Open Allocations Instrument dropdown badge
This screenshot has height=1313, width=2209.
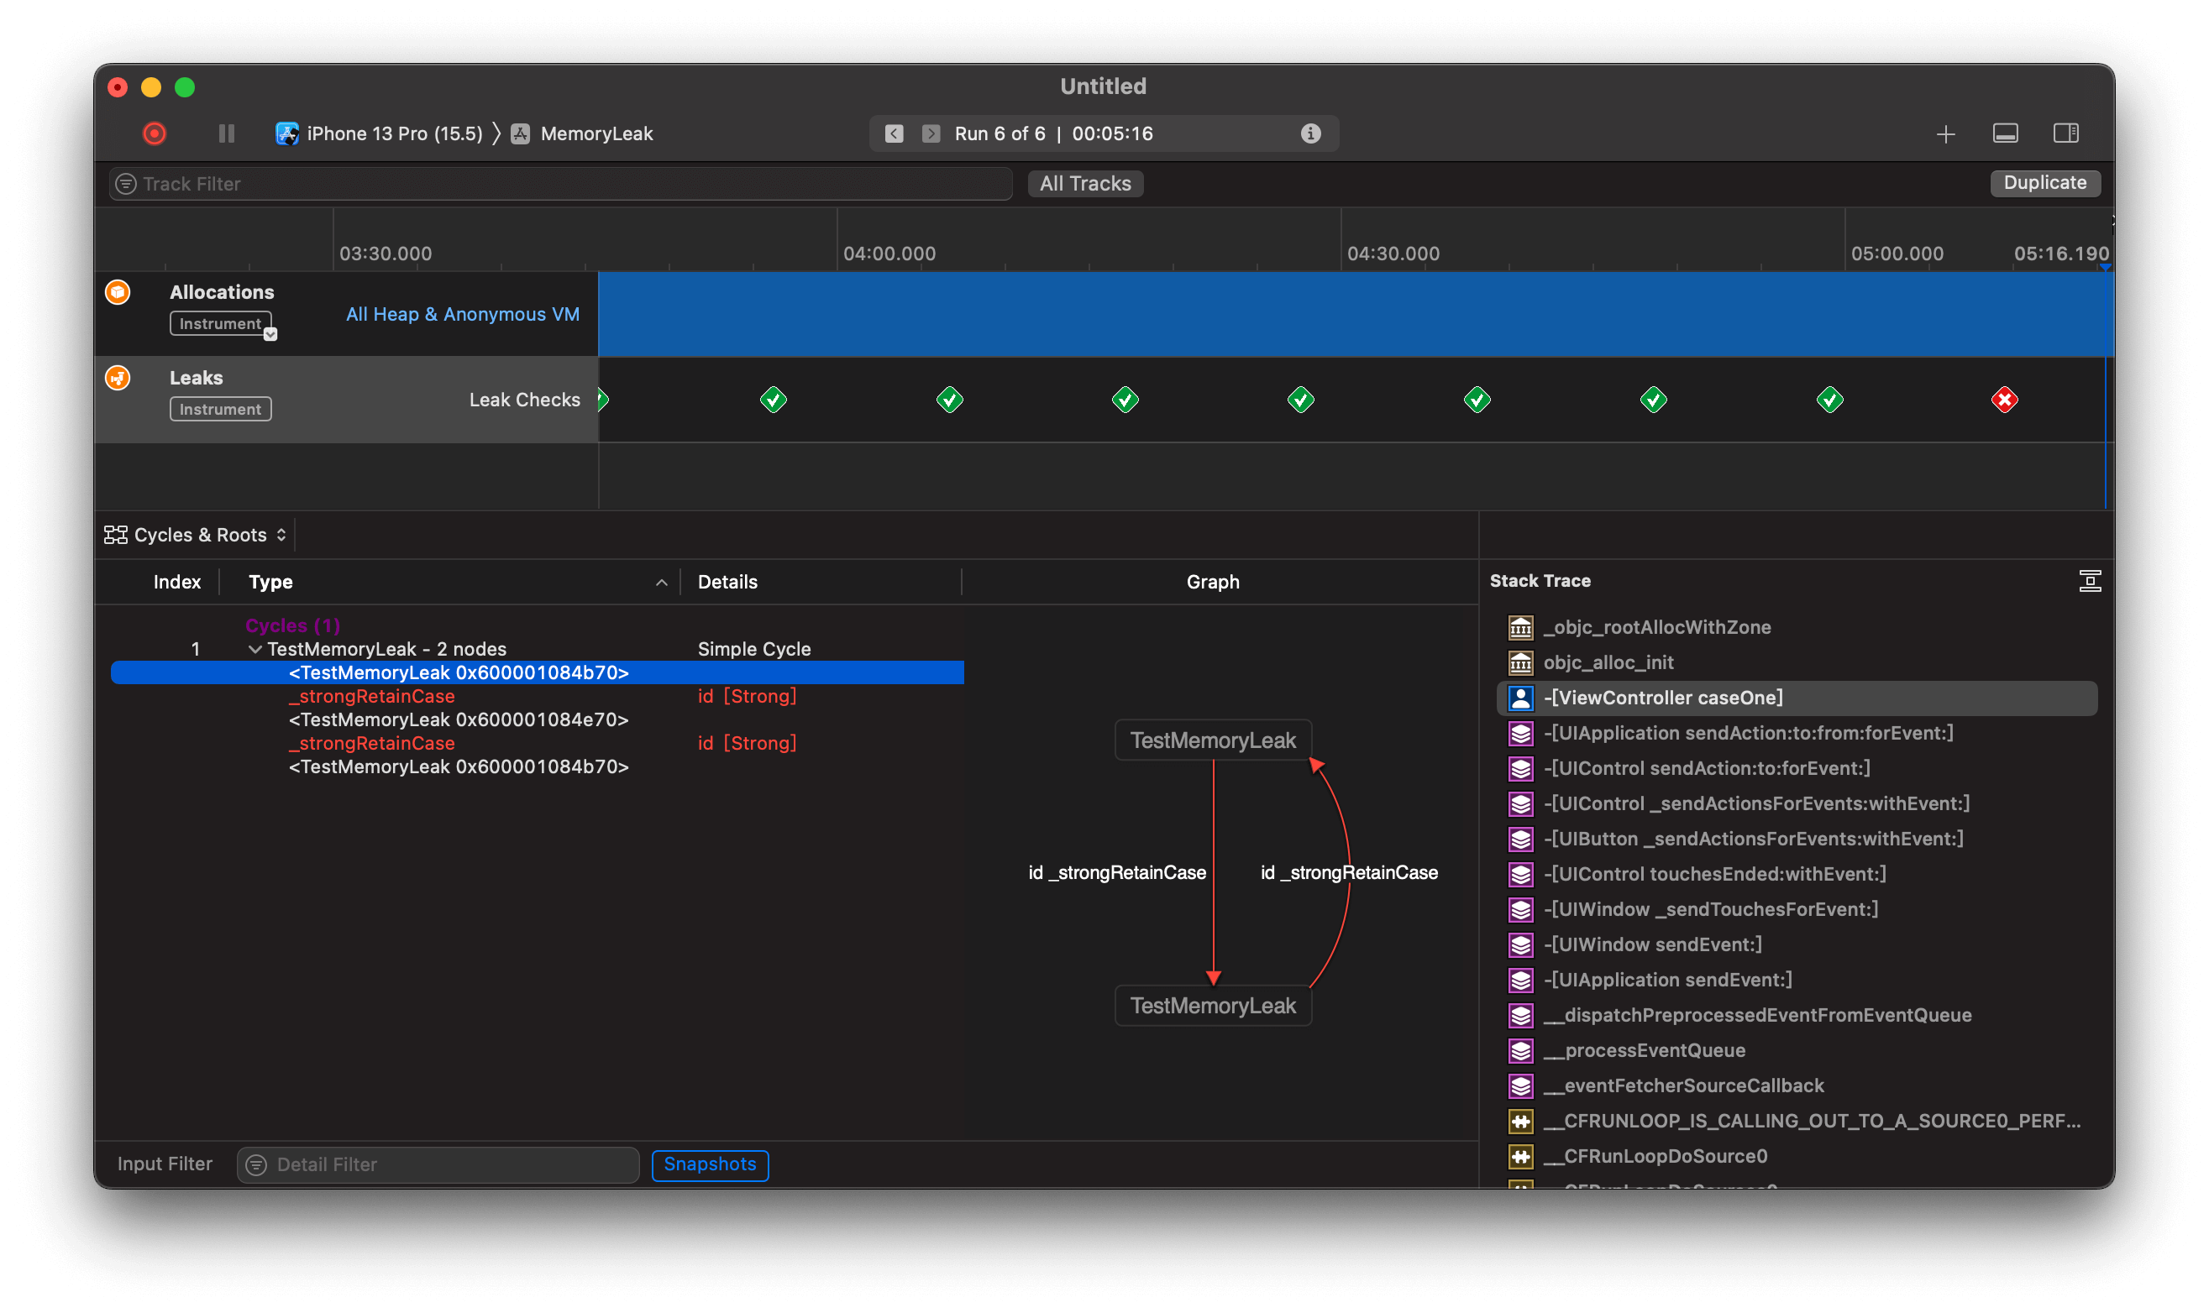pyautogui.click(x=270, y=333)
